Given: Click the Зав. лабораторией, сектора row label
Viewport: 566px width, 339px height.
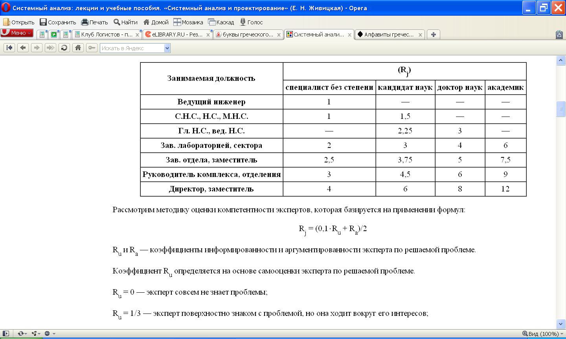Looking at the screenshot, I should [x=211, y=146].
